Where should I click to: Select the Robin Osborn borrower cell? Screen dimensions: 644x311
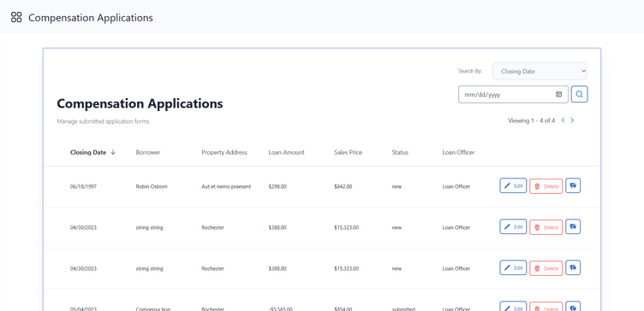tap(152, 186)
